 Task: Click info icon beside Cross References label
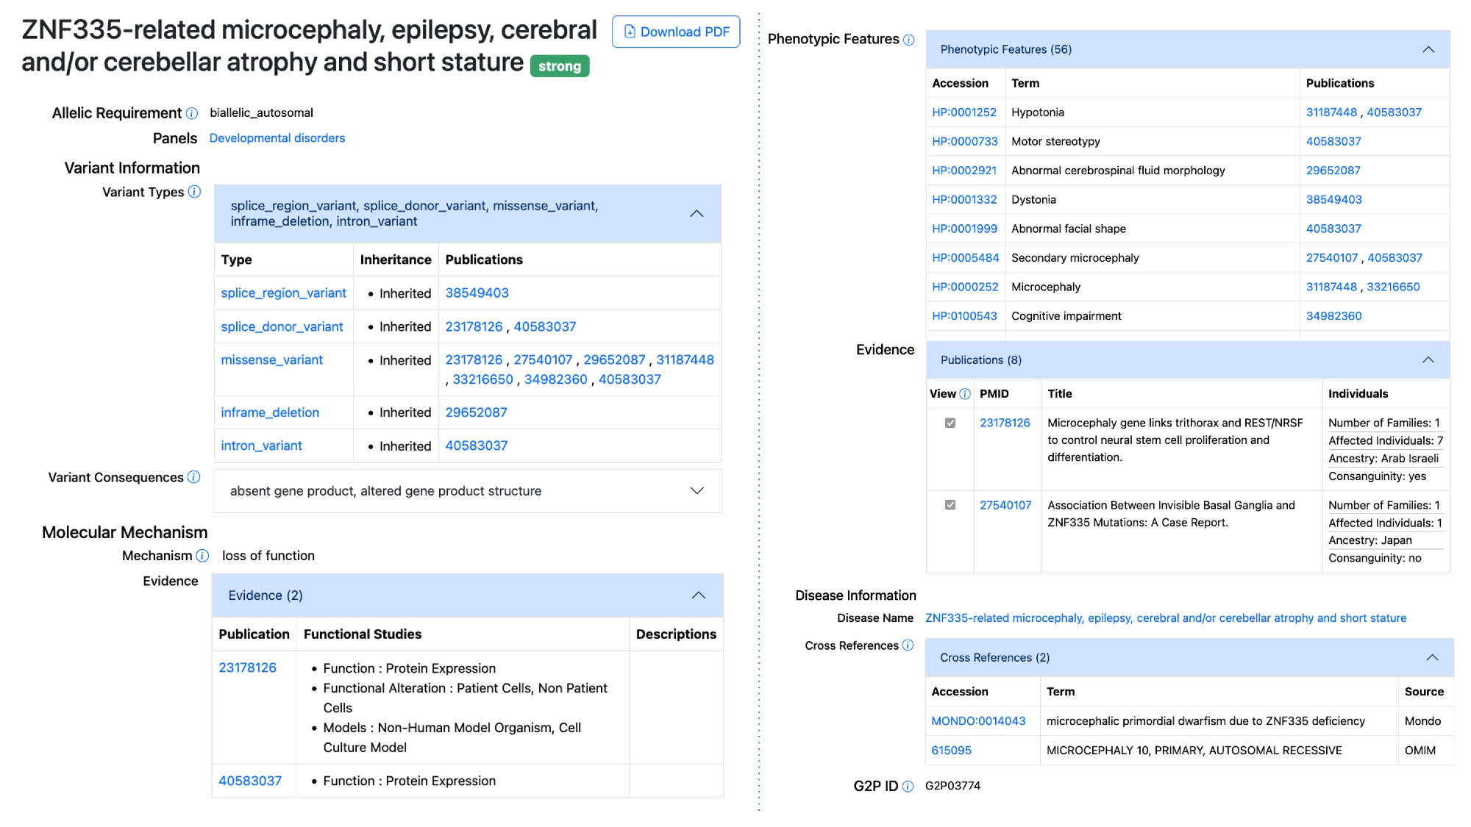(908, 645)
